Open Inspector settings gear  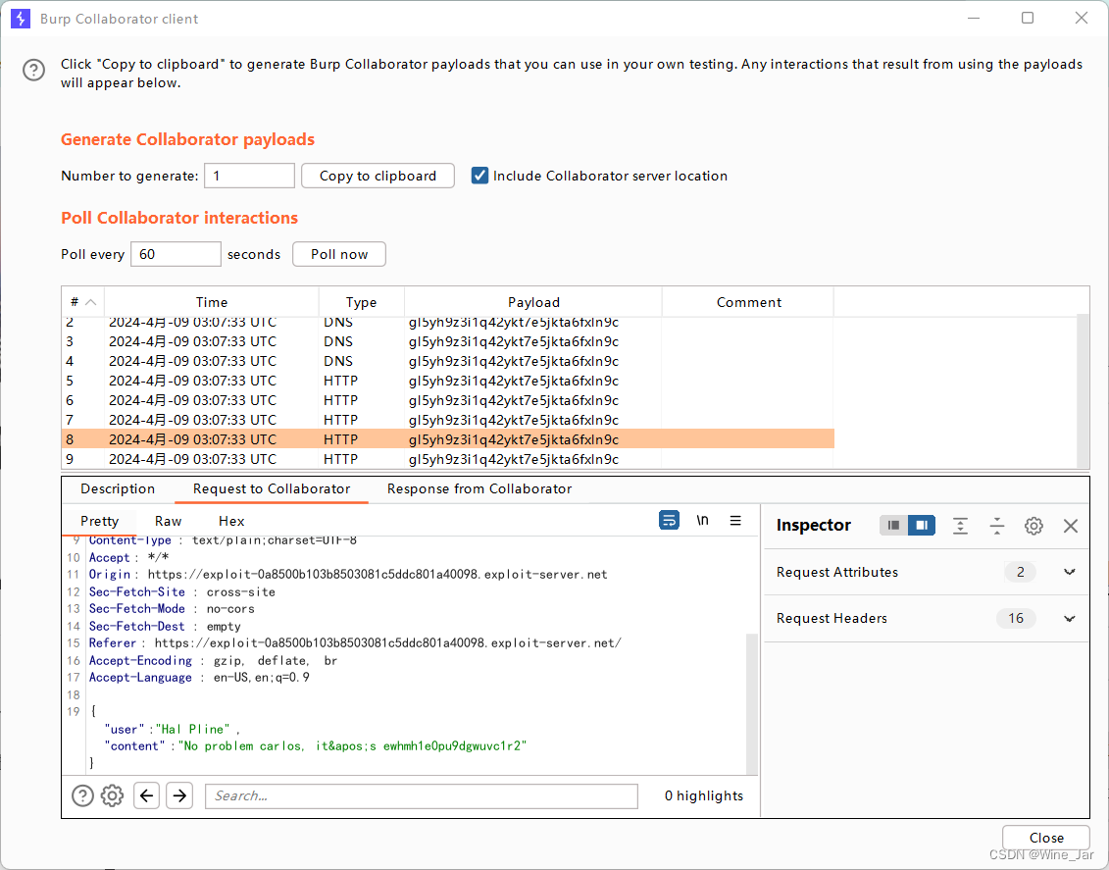pos(1033,526)
